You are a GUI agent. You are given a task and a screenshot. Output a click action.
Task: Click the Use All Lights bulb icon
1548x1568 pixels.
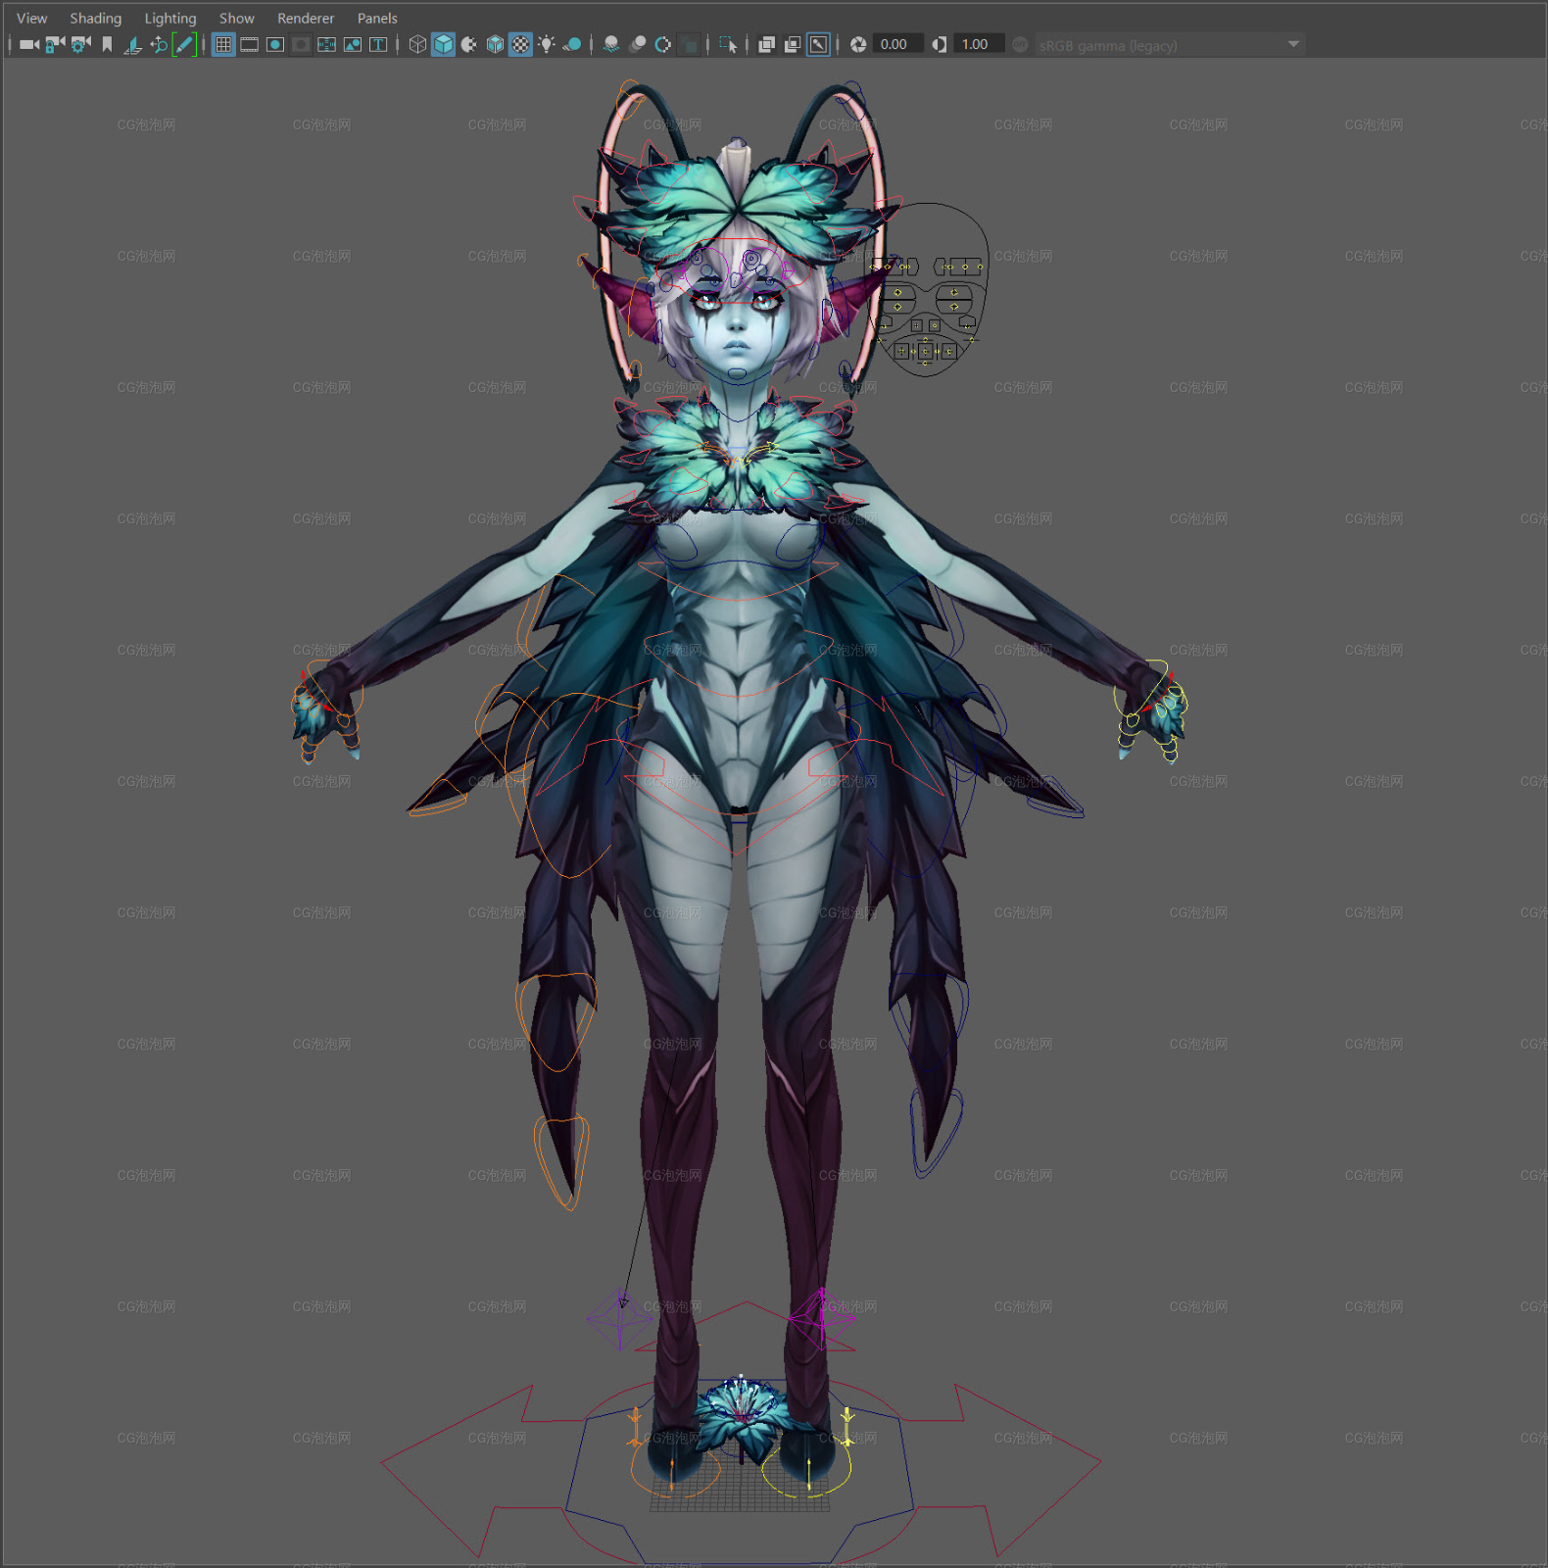[546, 44]
